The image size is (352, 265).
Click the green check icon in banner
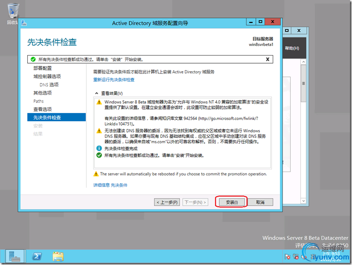point(33,59)
